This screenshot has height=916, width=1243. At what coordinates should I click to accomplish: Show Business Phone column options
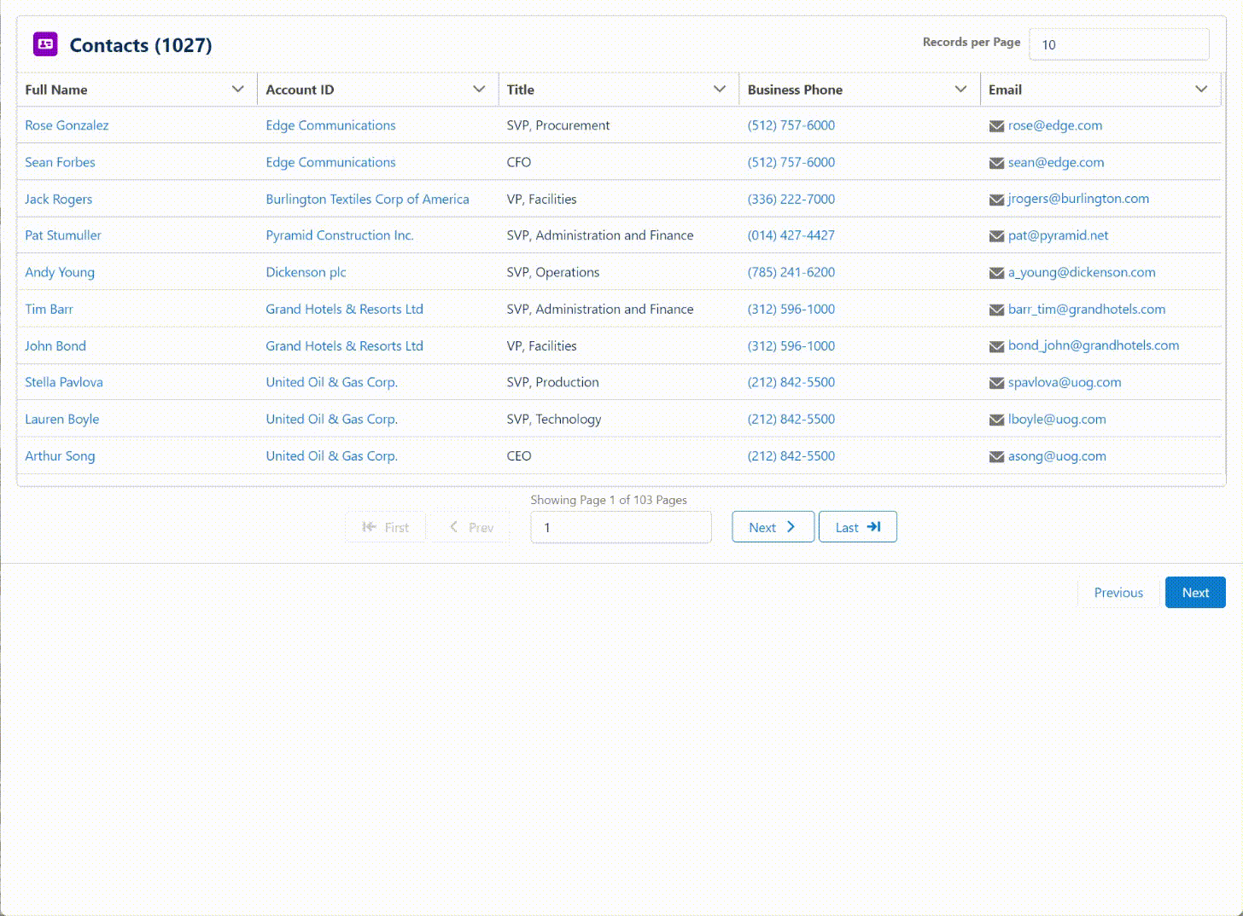pyautogui.click(x=960, y=90)
